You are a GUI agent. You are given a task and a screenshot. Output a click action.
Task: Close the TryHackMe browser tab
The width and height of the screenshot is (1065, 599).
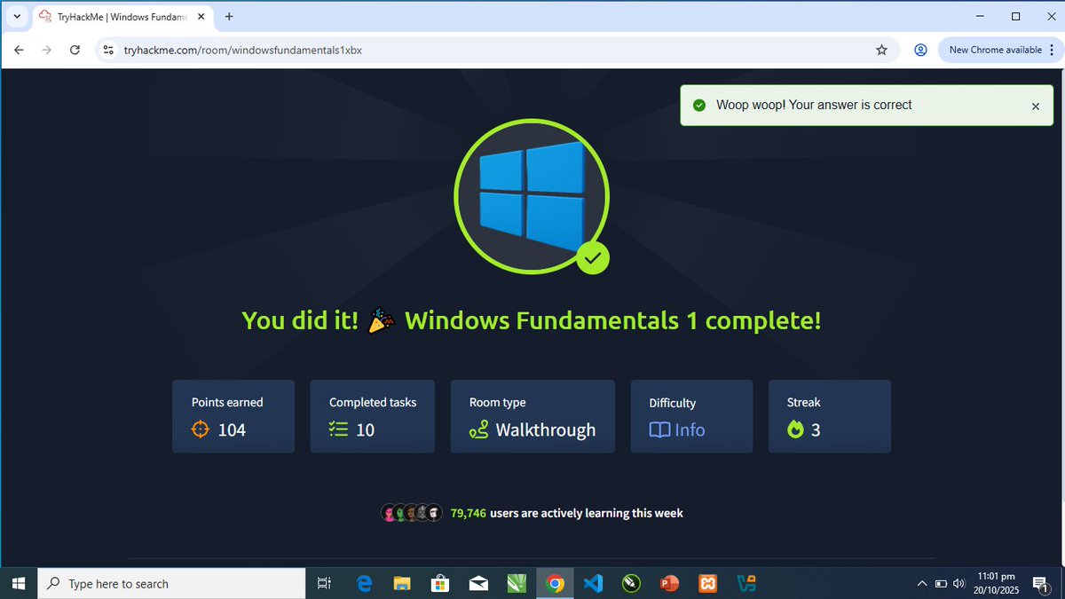coord(201,16)
